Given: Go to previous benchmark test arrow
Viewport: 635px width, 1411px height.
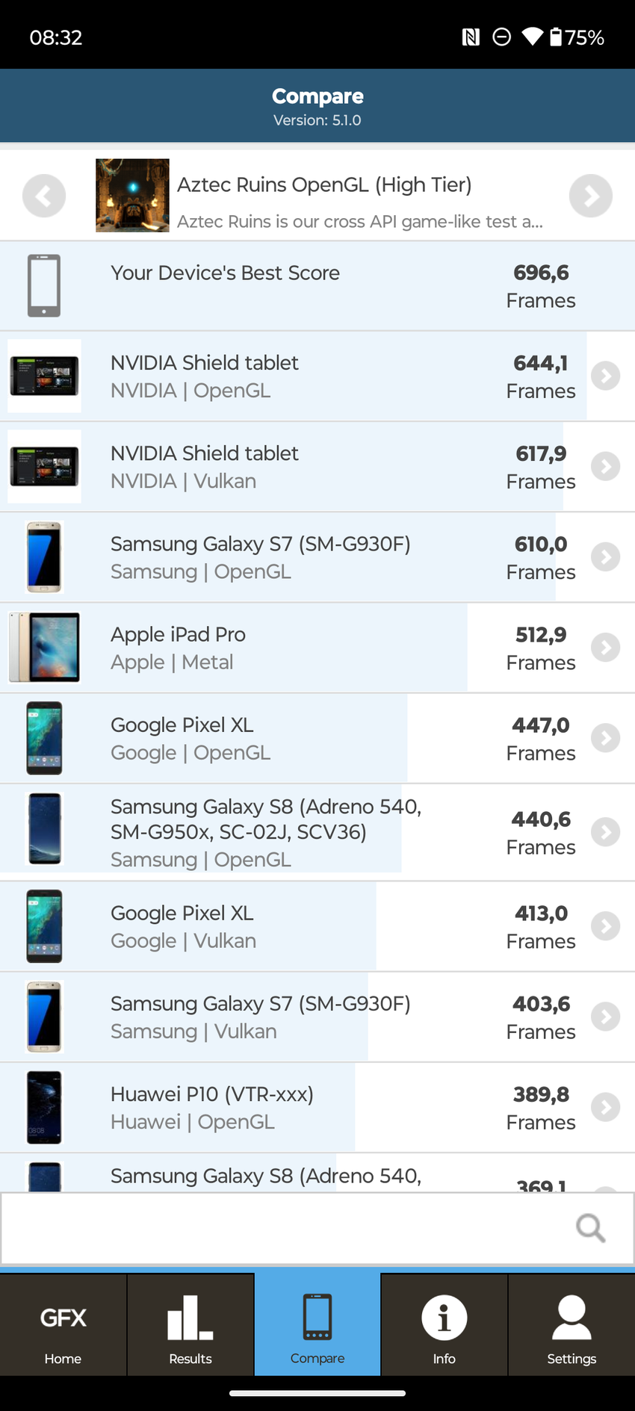Looking at the screenshot, I should coord(44,196).
